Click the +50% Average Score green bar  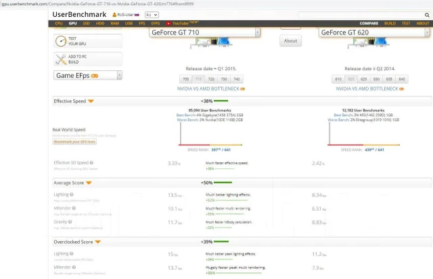pos(223,182)
